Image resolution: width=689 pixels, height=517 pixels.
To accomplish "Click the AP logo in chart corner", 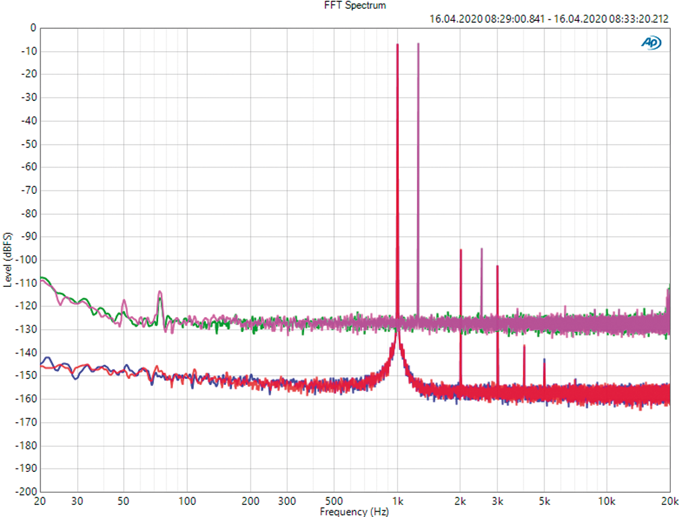I will coord(651,42).
